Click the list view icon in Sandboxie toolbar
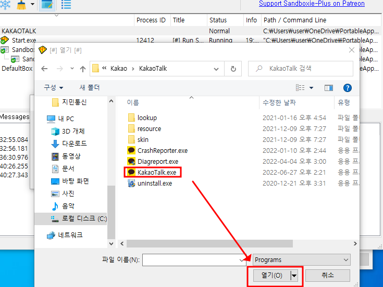 tap(66, 5)
